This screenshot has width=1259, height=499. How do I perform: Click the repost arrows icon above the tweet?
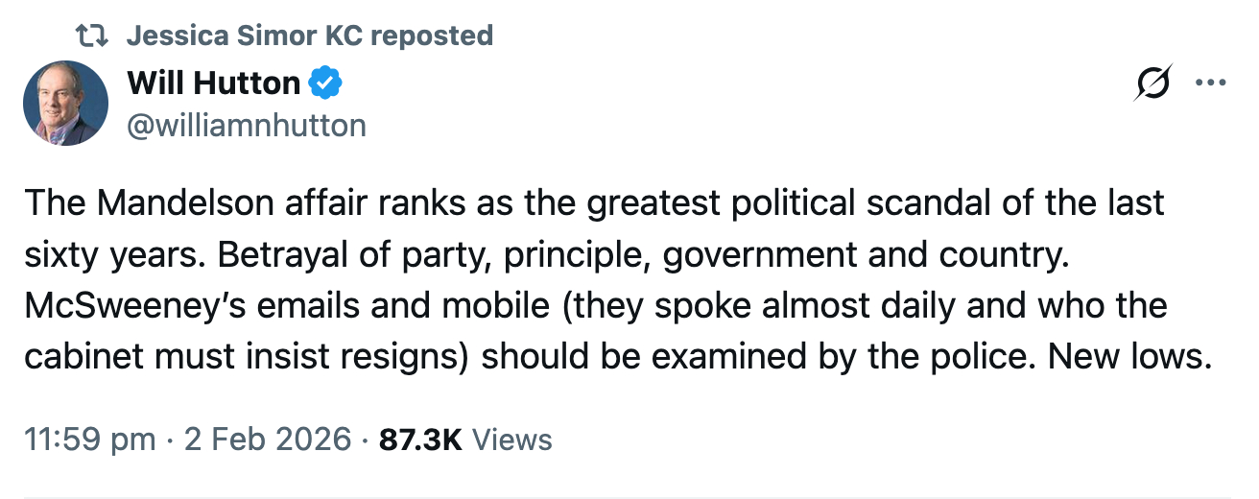coord(93,36)
